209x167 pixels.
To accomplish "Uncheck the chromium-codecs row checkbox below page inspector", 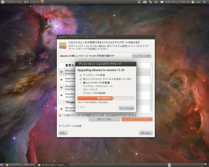I will (x=61, y=87).
